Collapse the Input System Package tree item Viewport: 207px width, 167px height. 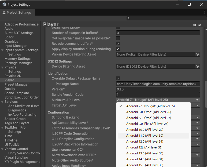coord(2,50)
